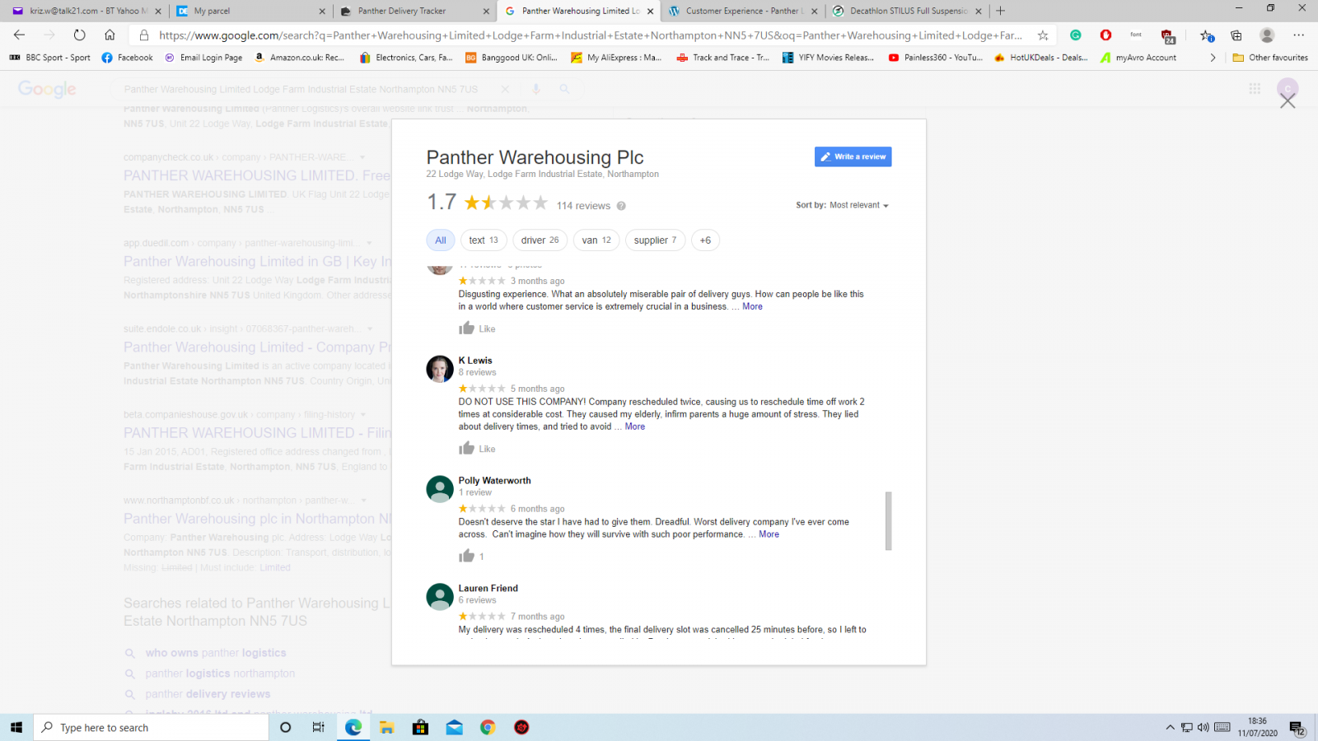Open Microsoft Store from taskbar
This screenshot has width=1318, height=741.
pyautogui.click(x=420, y=727)
